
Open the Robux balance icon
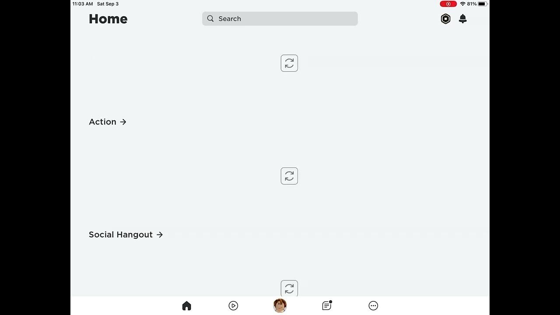tap(445, 19)
